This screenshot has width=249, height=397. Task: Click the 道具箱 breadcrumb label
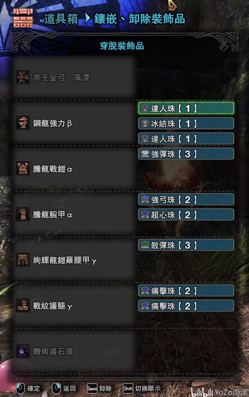pyautogui.click(x=61, y=19)
